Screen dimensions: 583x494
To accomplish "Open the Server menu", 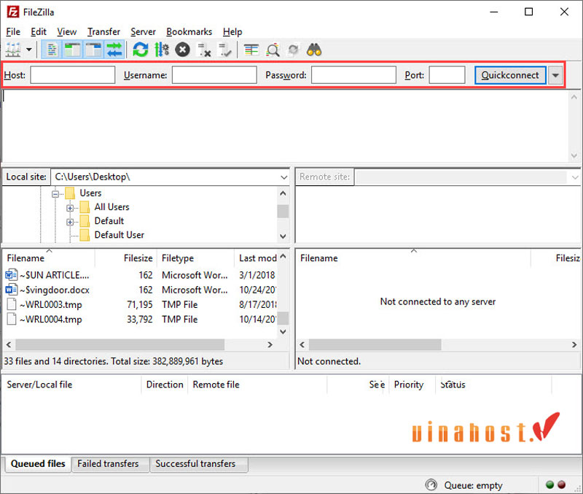I will tap(143, 32).
